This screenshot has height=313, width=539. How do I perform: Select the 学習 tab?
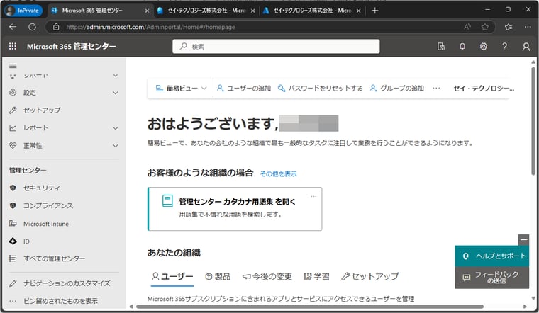pos(316,276)
